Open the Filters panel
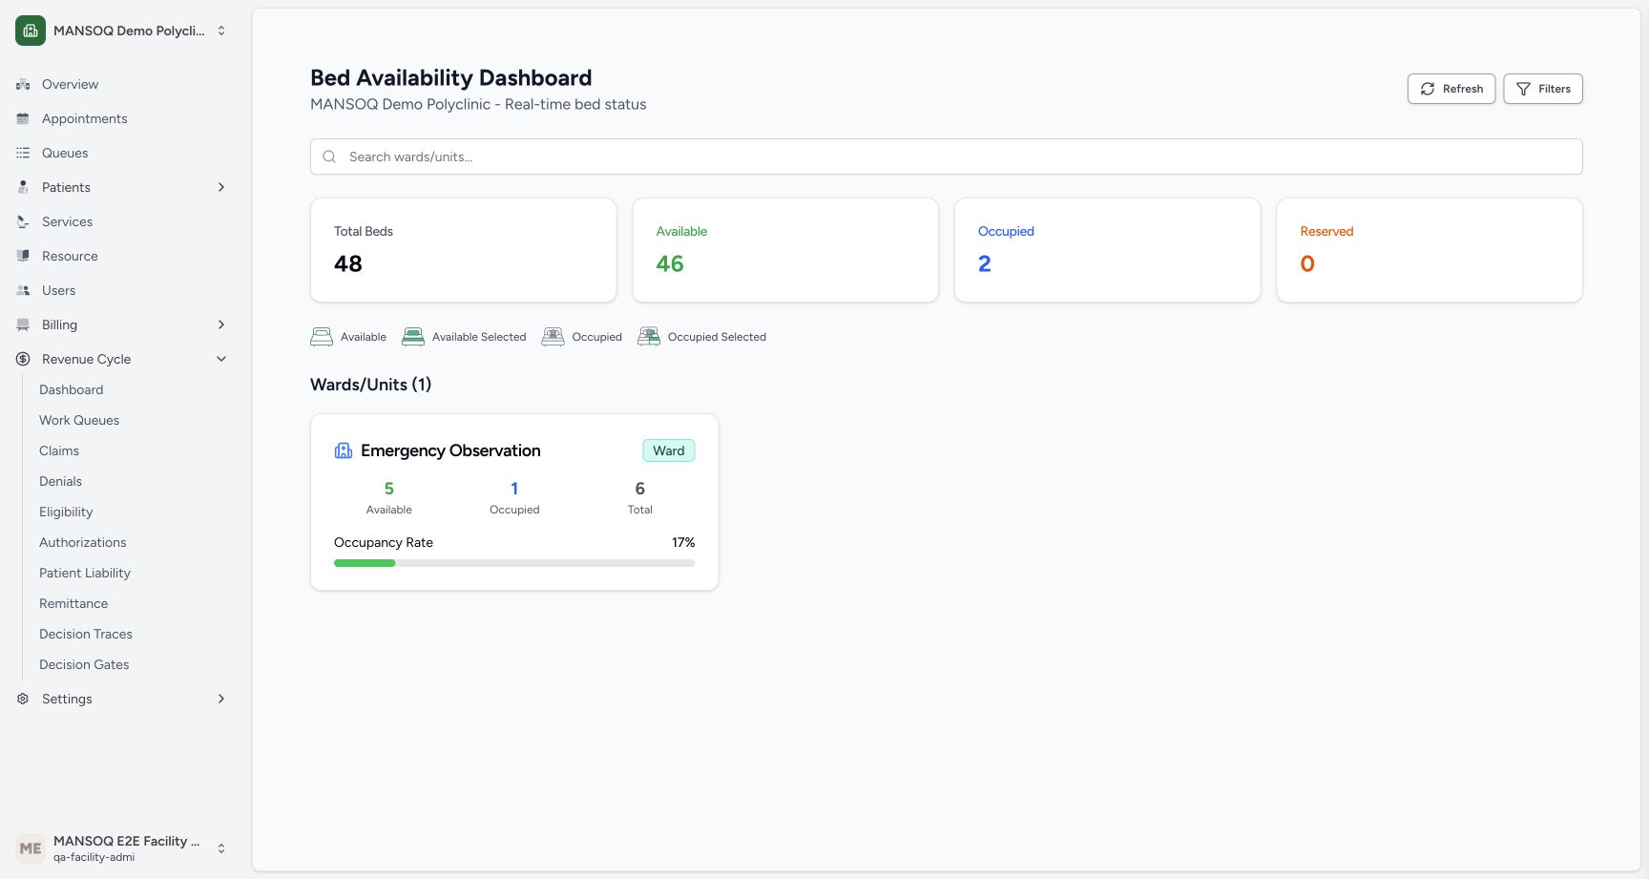1649x879 pixels. pos(1543,89)
